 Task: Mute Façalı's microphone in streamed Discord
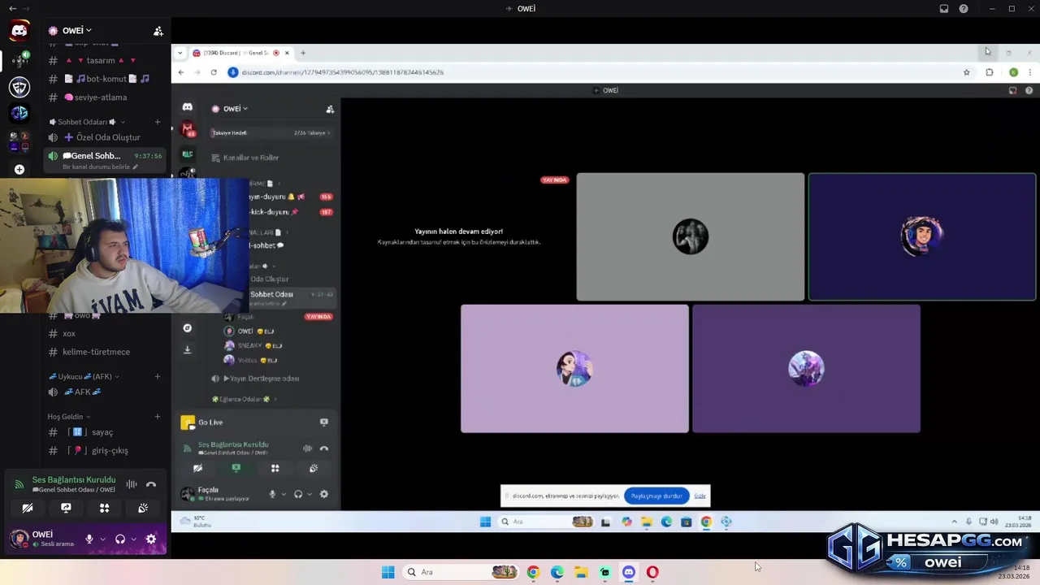point(272,494)
